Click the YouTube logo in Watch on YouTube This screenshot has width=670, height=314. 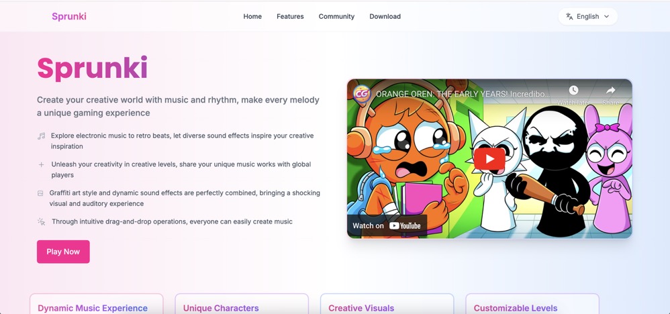[405, 225]
